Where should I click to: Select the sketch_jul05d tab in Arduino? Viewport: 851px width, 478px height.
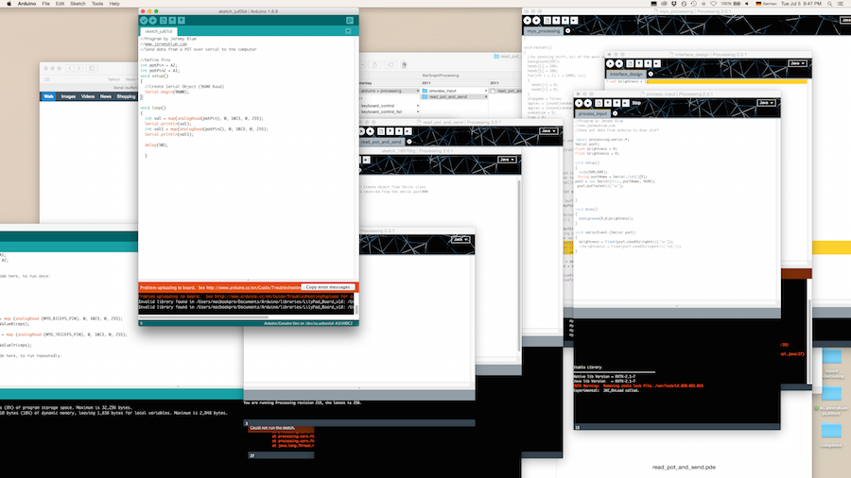(x=159, y=31)
